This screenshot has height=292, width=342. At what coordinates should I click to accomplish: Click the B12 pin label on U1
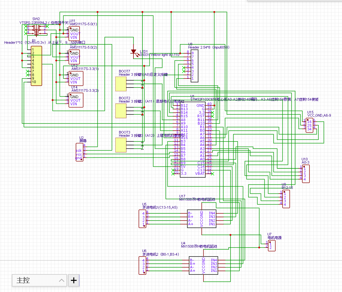(184, 105)
